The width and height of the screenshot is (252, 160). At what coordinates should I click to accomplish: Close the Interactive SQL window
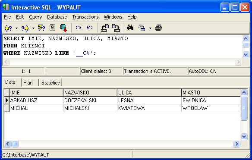click(245, 7)
